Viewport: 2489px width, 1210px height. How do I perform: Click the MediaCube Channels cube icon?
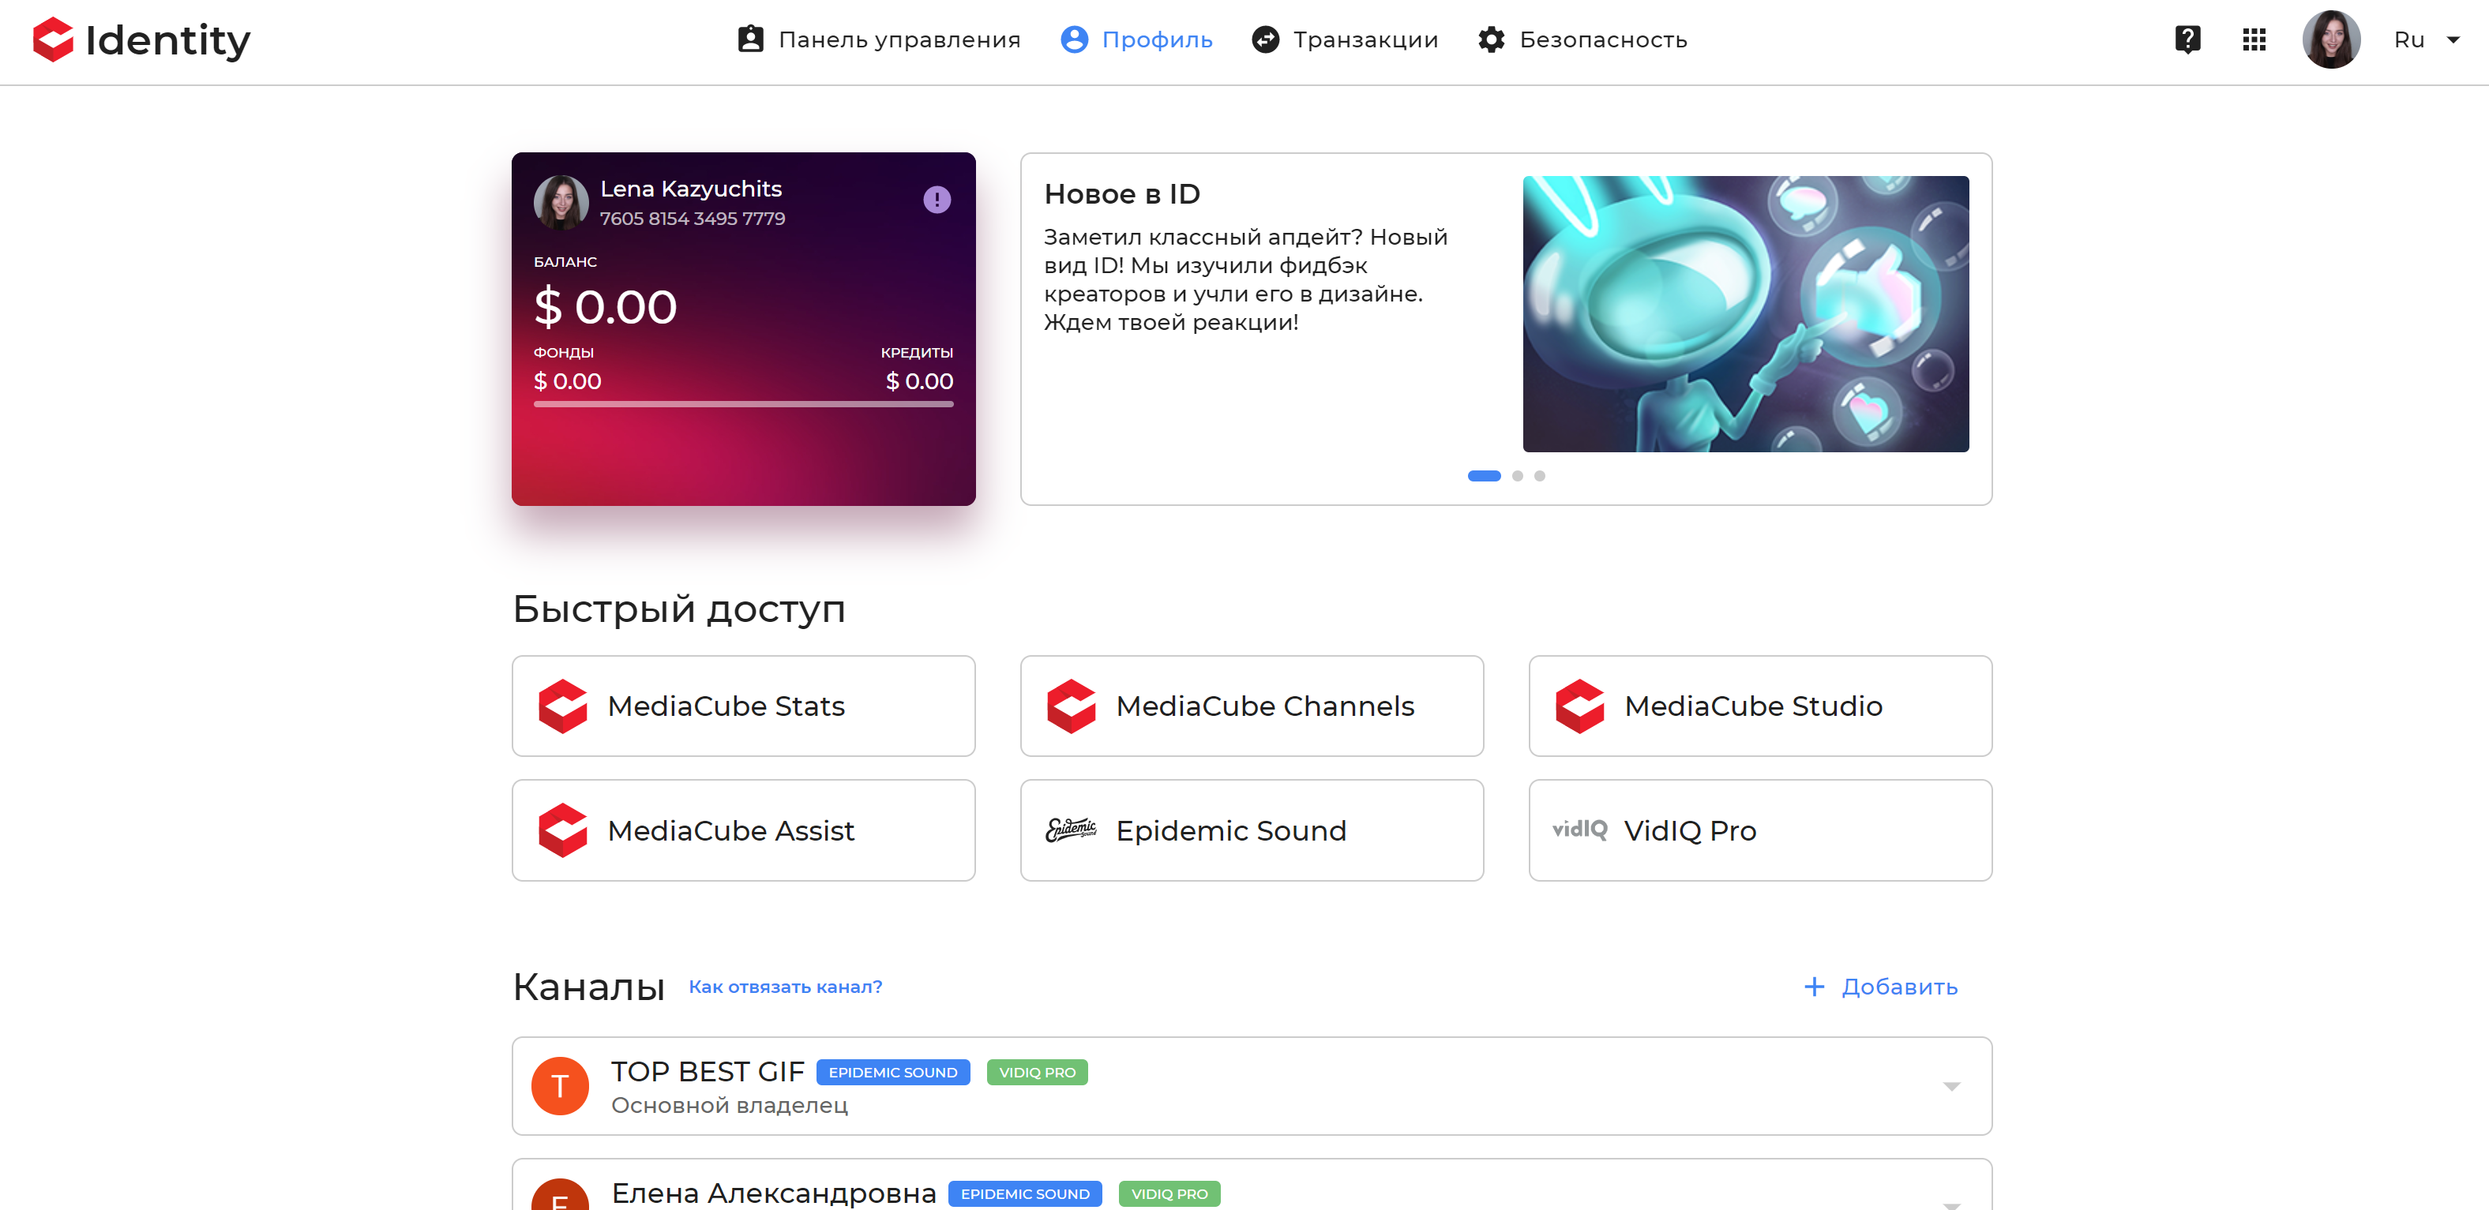(x=1072, y=706)
